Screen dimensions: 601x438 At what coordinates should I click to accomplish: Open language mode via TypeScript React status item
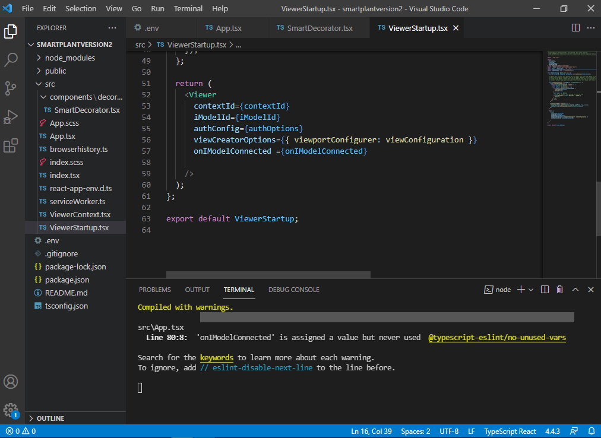[510, 431]
